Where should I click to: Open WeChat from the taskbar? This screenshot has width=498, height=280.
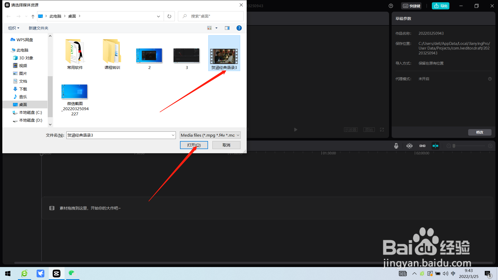tap(72, 273)
